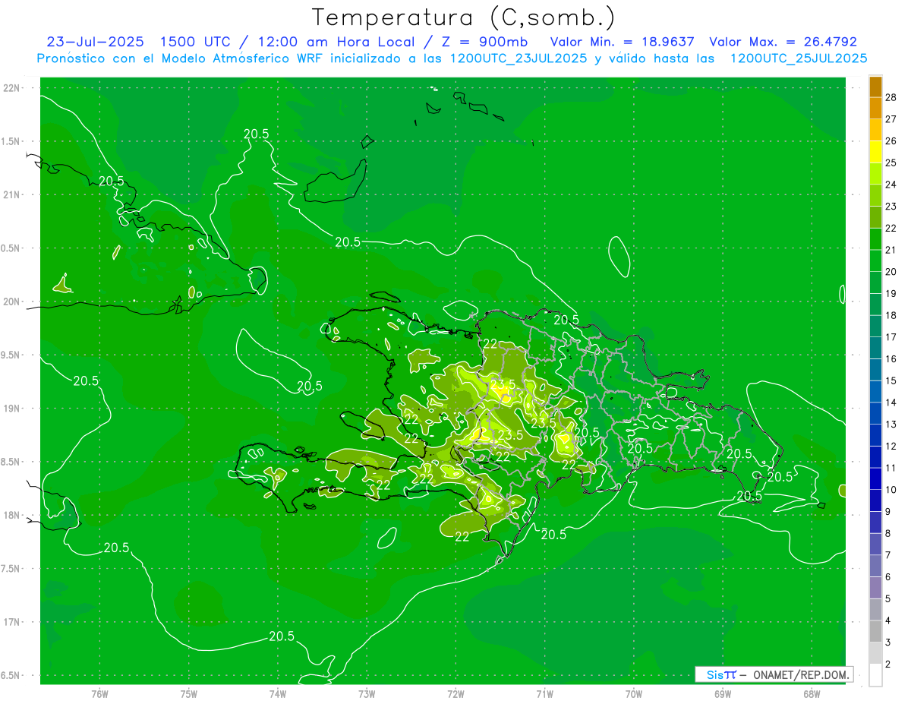Click the legend value '5'

point(888,598)
